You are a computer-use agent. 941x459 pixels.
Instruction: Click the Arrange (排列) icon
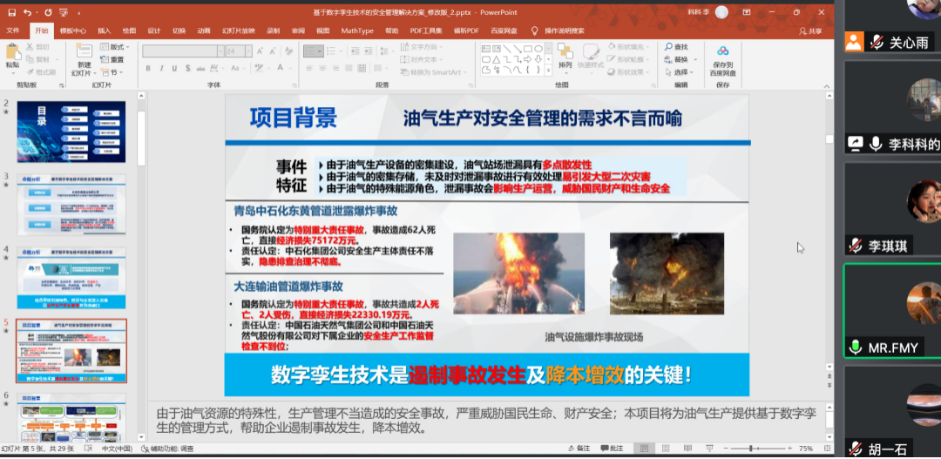[x=565, y=52]
